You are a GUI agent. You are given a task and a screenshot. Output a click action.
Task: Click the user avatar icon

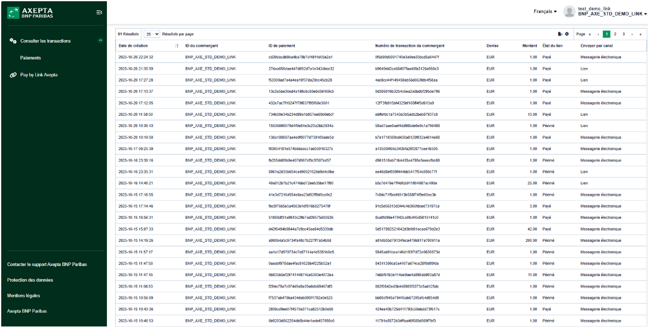coord(569,12)
